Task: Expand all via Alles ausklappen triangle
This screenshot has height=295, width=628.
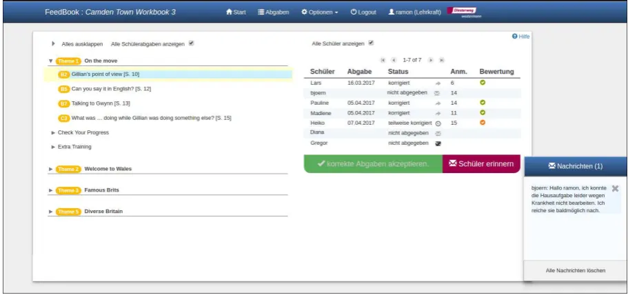Action: point(53,43)
